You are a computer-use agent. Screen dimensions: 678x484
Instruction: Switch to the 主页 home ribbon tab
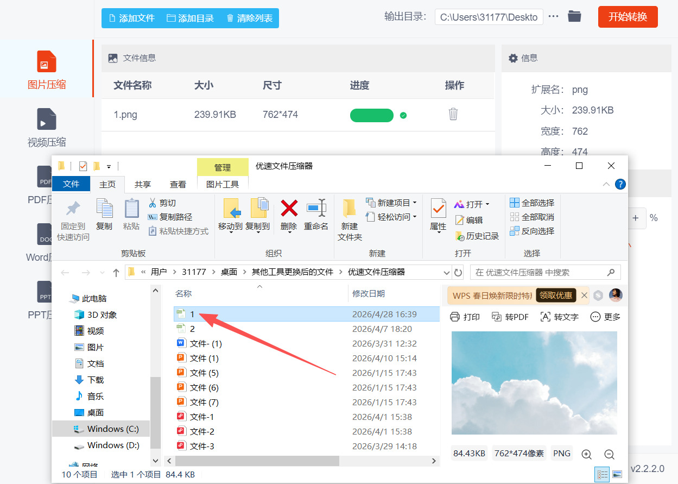click(x=107, y=184)
